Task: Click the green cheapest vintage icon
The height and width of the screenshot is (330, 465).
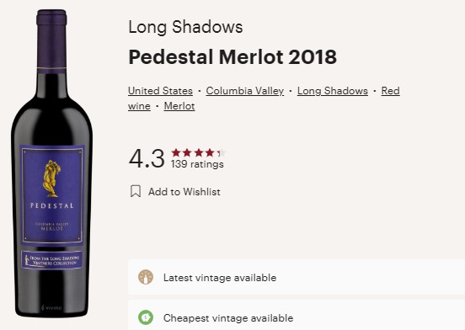Action: click(146, 317)
